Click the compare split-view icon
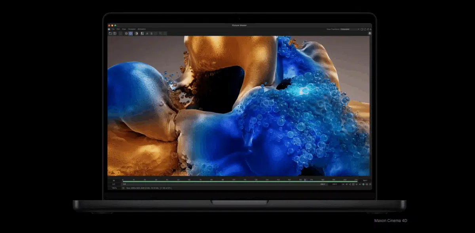Viewport: 475px width, 233px height. click(142, 34)
